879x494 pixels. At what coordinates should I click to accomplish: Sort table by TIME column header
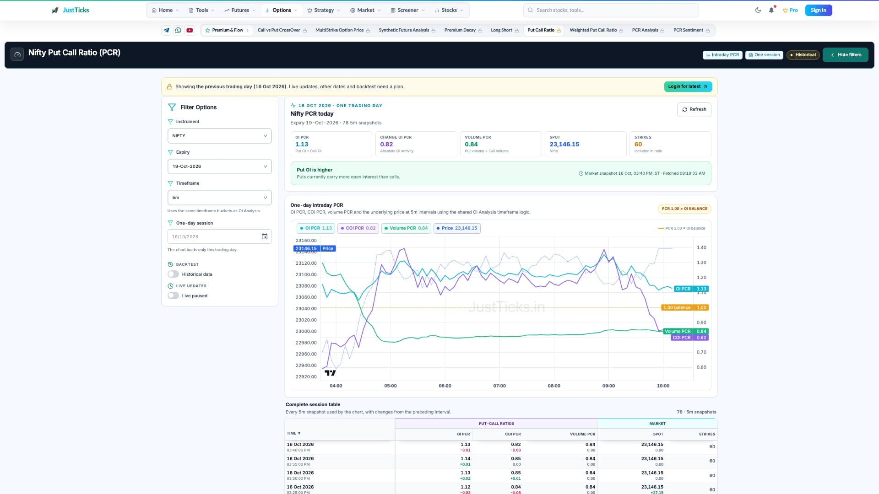[293, 433]
